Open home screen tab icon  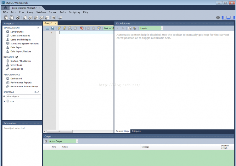(5, 8)
